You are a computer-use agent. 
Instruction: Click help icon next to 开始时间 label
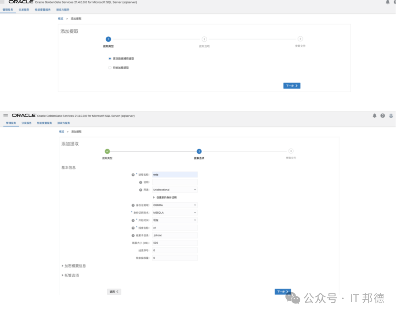133,220
